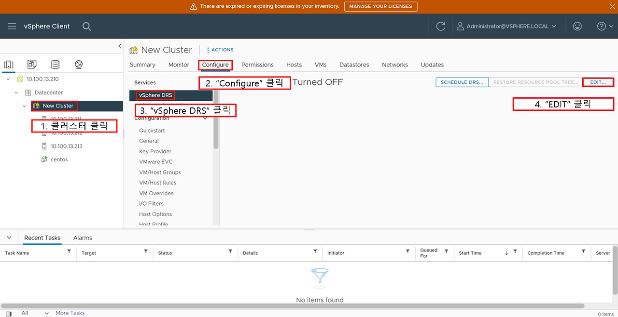Open the Configure tab
Screen dimensions: 618x317
215,65
